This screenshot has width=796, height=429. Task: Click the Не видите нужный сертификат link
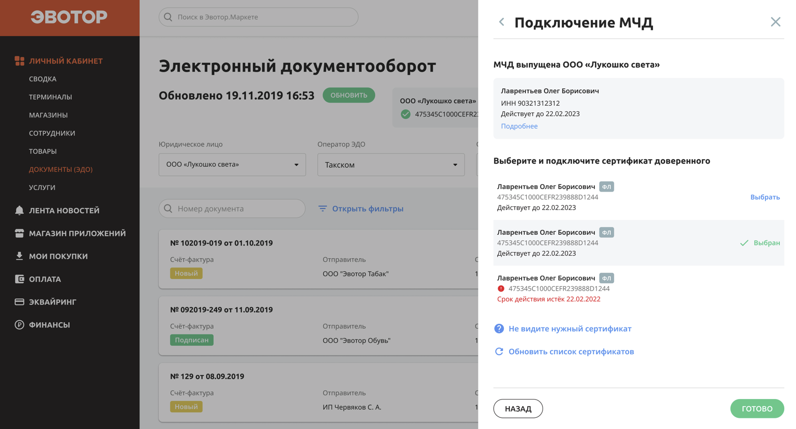pos(570,329)
